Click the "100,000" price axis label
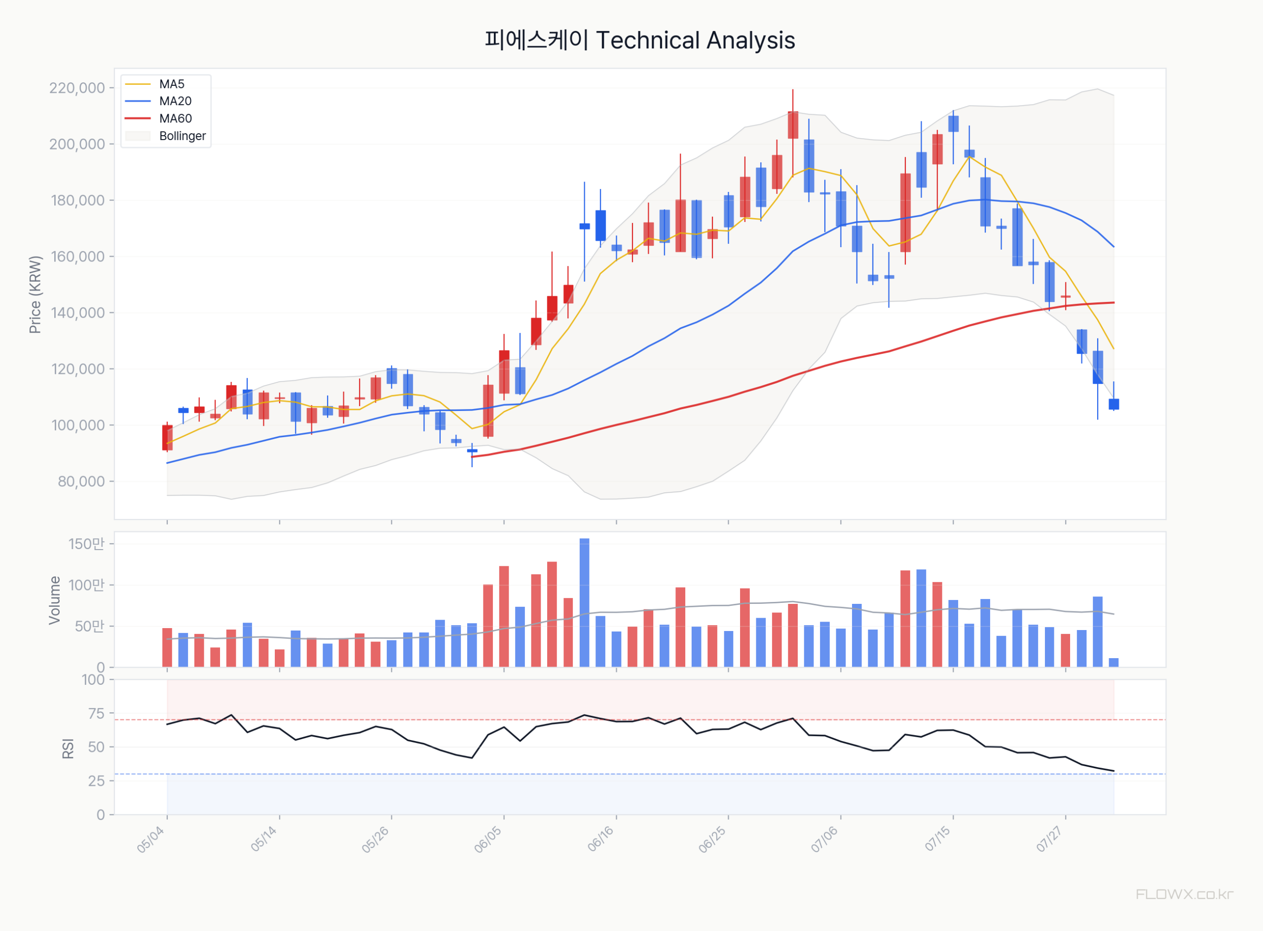The image size is (1263, 931). 78,425
